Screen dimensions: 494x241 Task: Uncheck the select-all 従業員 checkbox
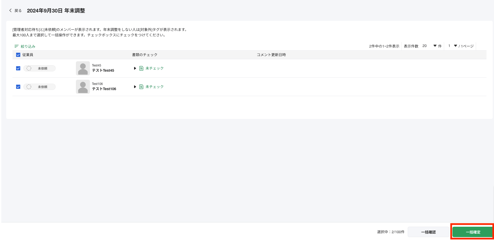(18, 55)
